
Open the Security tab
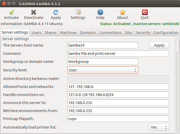point(143,33)
